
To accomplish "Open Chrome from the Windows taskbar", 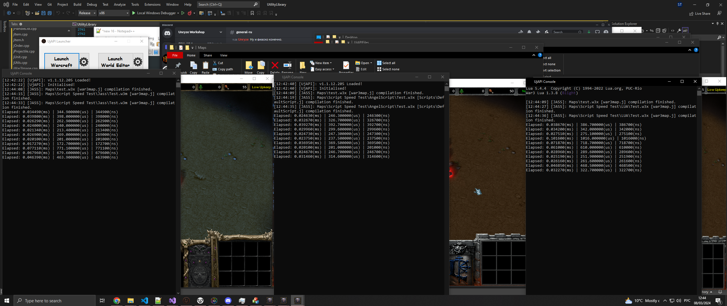I will 117,301.
